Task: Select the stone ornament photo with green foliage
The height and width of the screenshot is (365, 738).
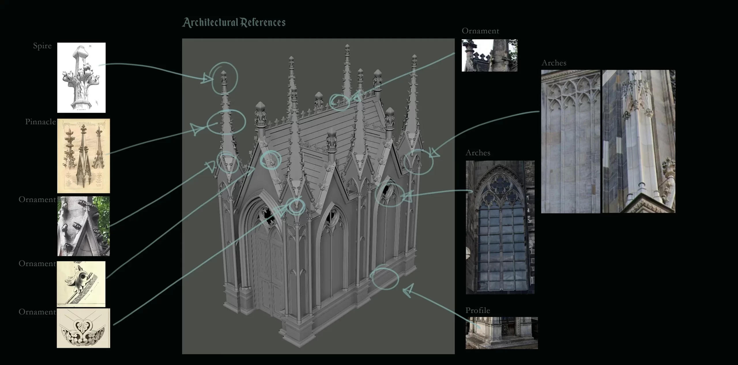Action: 84,226
